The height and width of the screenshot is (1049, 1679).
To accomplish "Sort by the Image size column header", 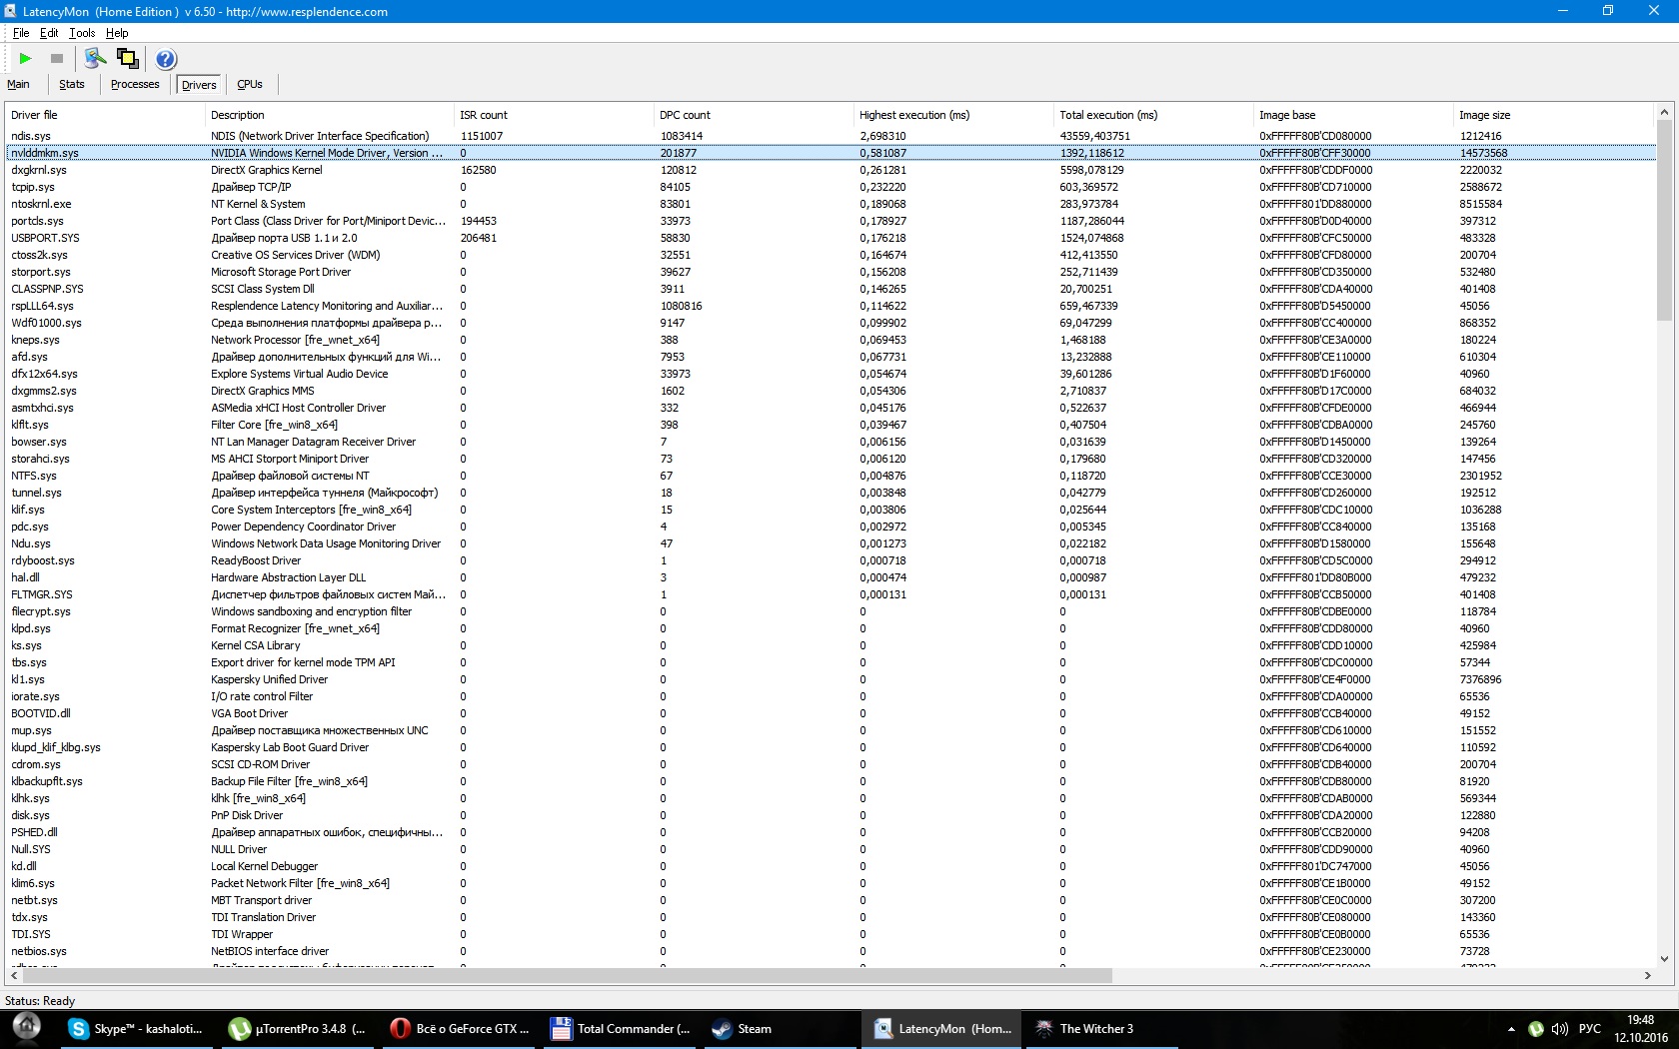I will pos(1554,115).
